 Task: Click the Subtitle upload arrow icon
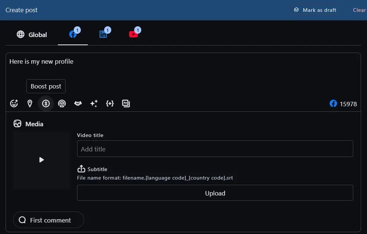[x=81, y=168]
